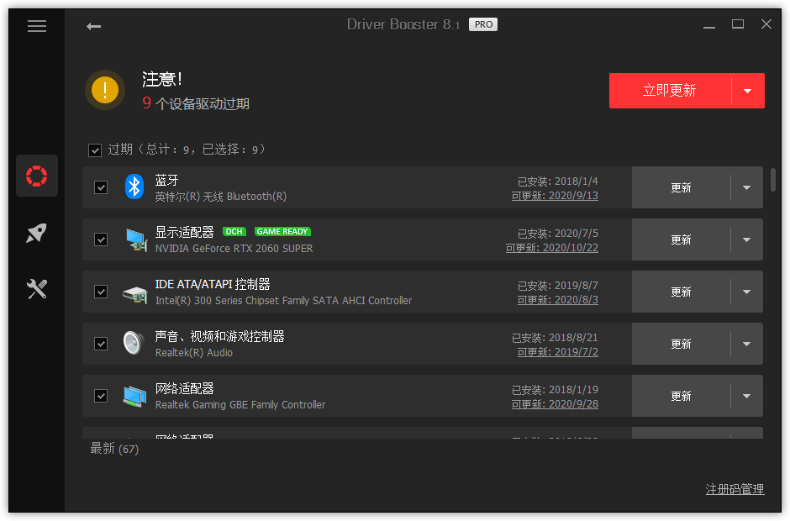Click the DCH badge
This screenshot has height=521, width=790.
(234, 232)
